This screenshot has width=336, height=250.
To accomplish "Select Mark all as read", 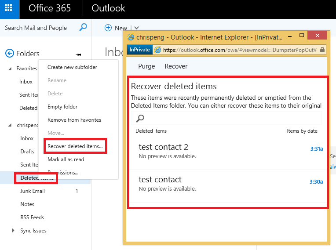I will point(66,159).
